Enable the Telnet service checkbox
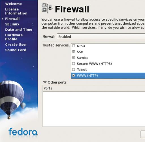Image resolution: width=145 pixels, height=142 pixels. point(74,70)
